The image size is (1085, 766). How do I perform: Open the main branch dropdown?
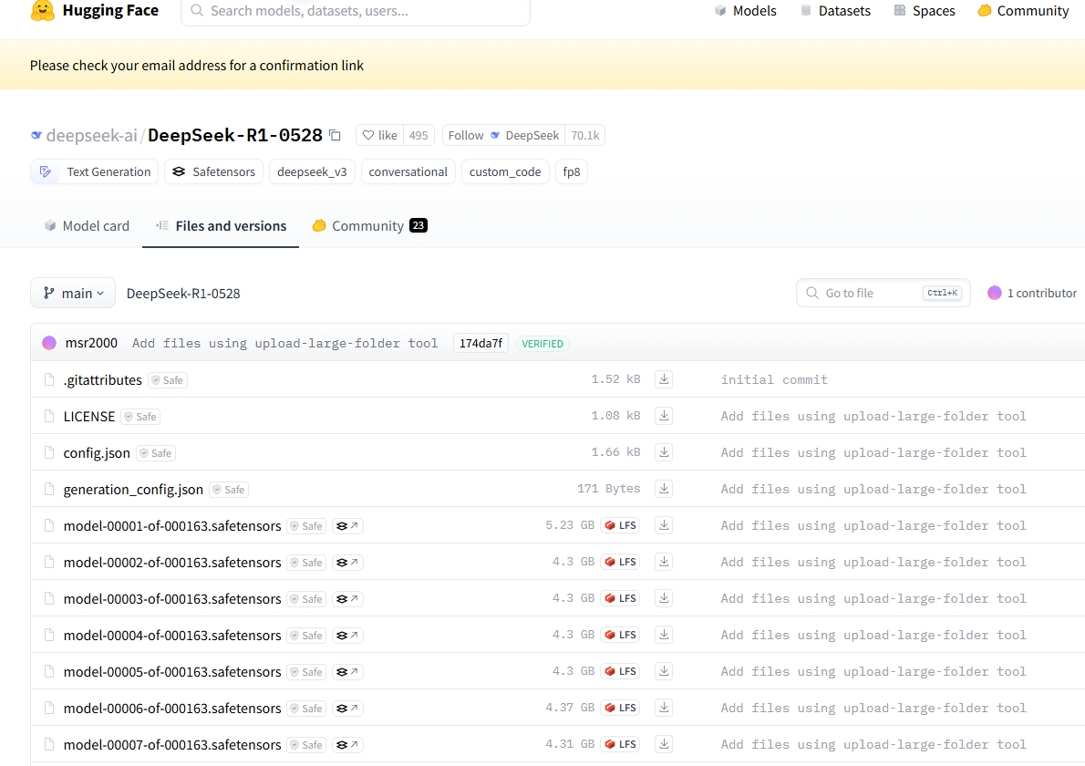[73, 294]
